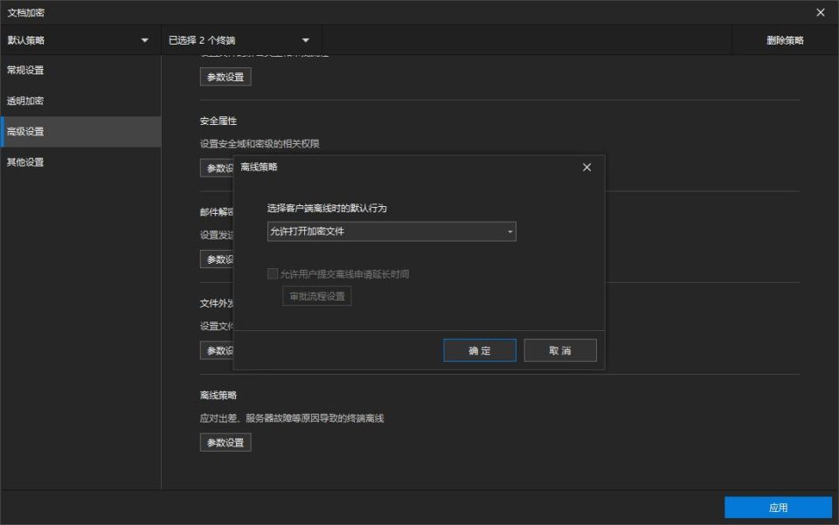The height and width of the screenshot is (525, 839).
Task: Open the 允许打开加密文件 combo box
Action: click(392, 231)
